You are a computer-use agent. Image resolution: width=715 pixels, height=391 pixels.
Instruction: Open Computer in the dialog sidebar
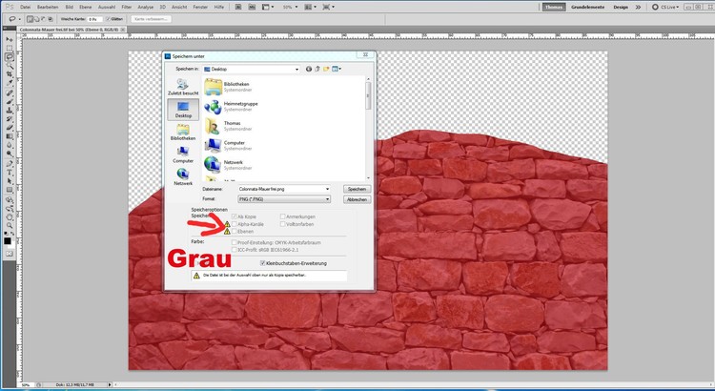pyautogui.click(x=183, y=154)
